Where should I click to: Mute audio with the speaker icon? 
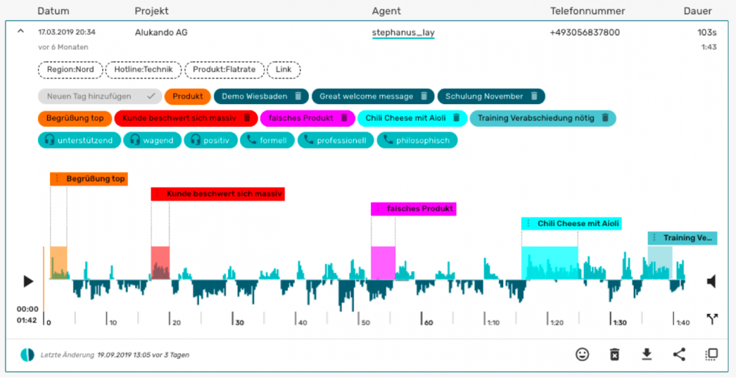pos(712,281)
